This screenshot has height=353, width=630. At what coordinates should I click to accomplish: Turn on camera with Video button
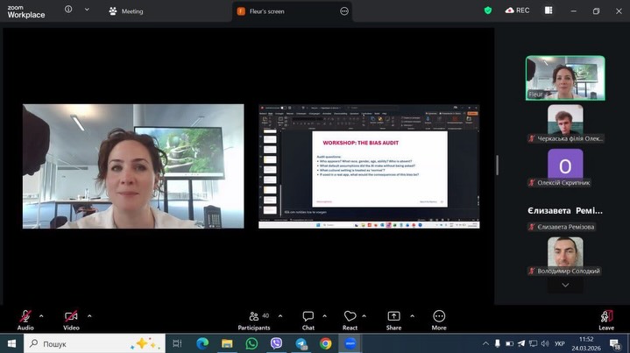pos(71,317)
